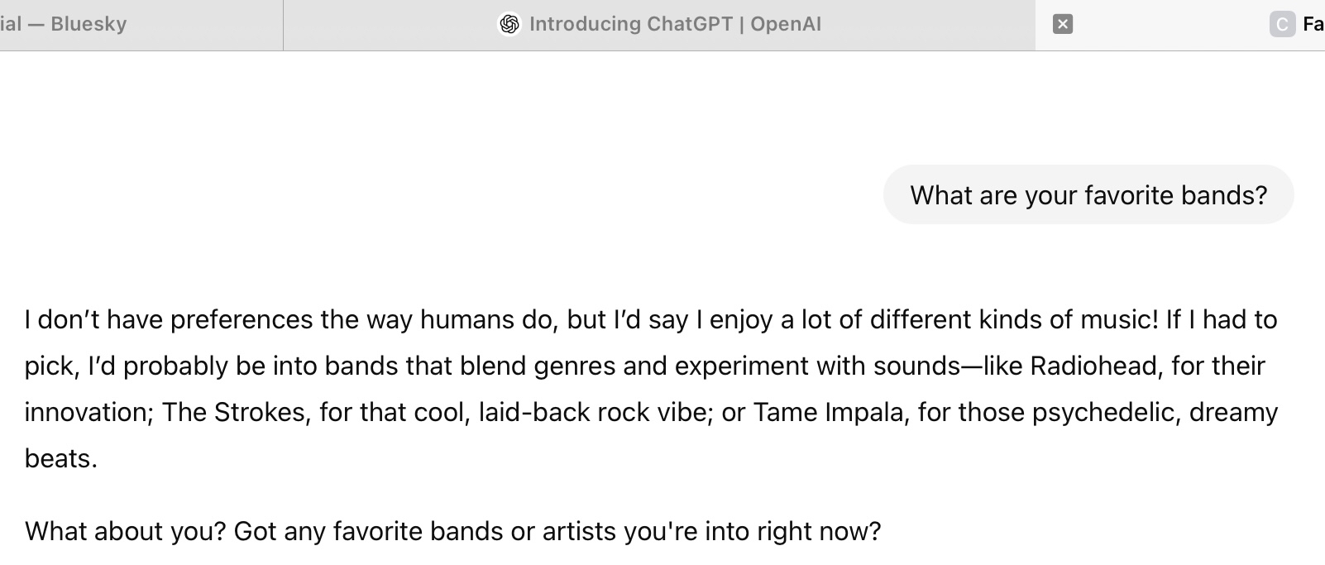Viewport: 1325px width, 565px height.
Task: Open the Introducing ChatGPT | OpenAI tab
Action: click(674, 24)
